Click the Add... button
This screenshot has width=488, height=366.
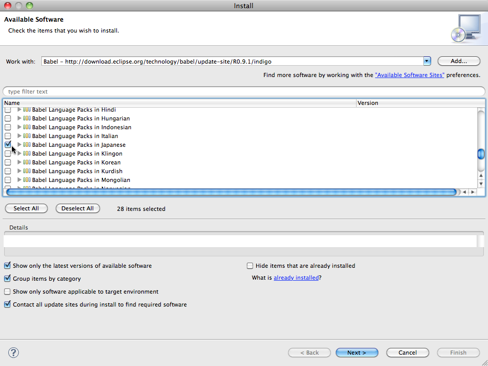[x=459, y=62]
